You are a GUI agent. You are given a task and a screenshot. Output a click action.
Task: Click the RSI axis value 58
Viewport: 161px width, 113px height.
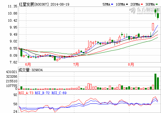(x=15, y=104)
